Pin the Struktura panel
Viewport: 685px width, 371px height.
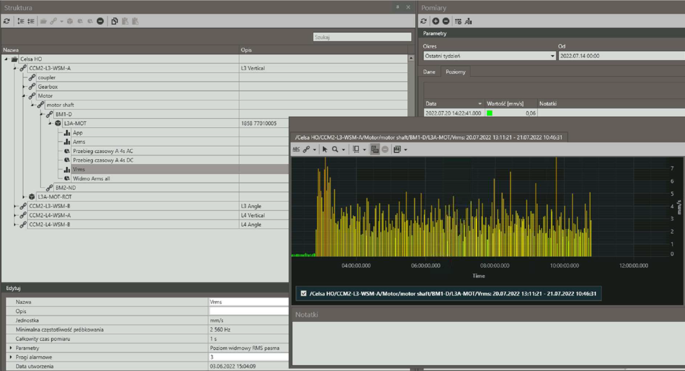point(397,7)
